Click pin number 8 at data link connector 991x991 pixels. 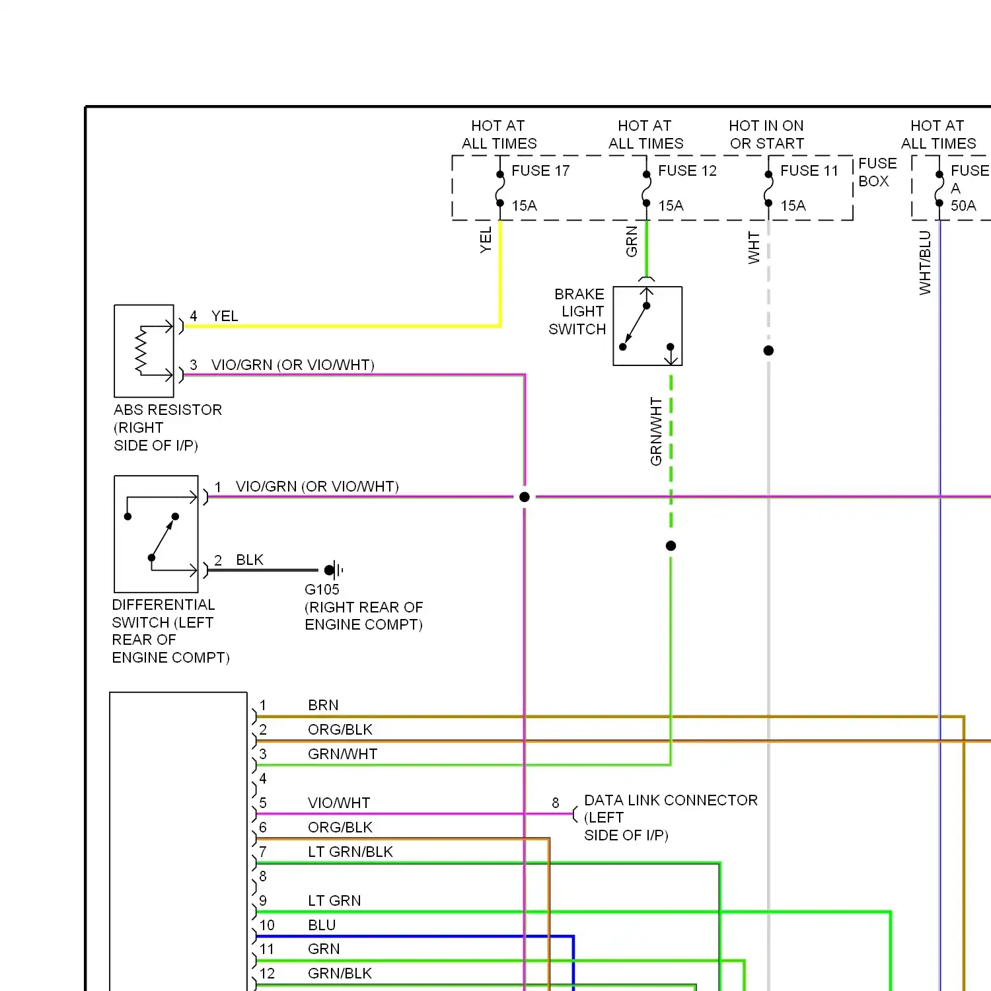coord(556,803)
